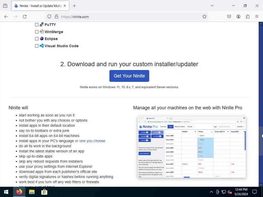Check the PuTTY checkbox
Screen dimensions: 263x197
tap(36, 25)
